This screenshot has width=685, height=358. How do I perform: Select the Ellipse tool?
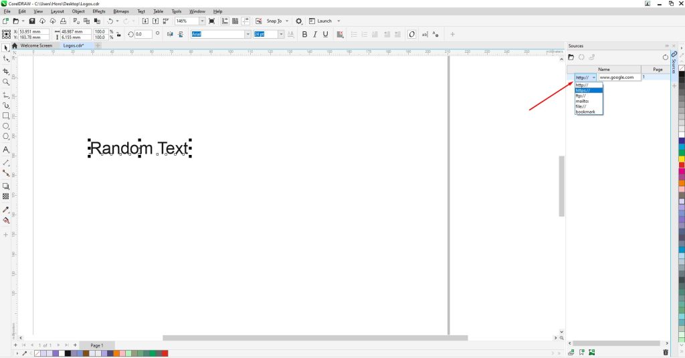pyautogui.click(x=5, y=126)
